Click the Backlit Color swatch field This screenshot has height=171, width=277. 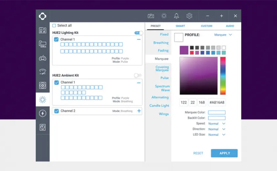pyautogui.click(x=217, y=118)
